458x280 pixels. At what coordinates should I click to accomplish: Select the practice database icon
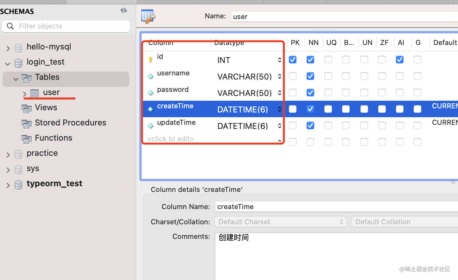pos(19,154)
